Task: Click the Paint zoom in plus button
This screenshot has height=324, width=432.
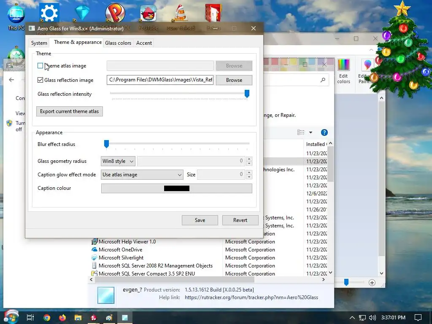Action: 372,283
